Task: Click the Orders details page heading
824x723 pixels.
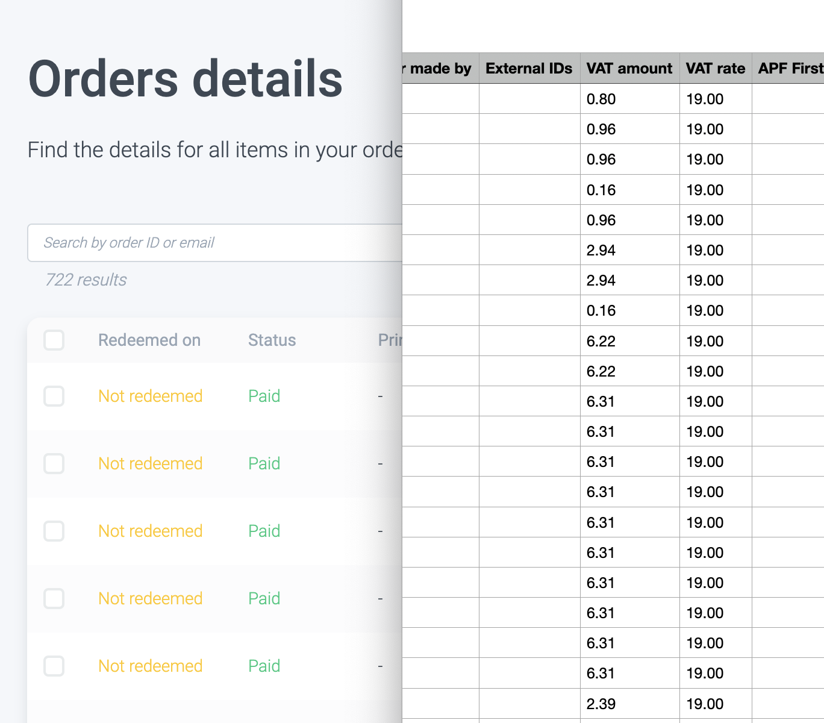Action: coord(186,79)
